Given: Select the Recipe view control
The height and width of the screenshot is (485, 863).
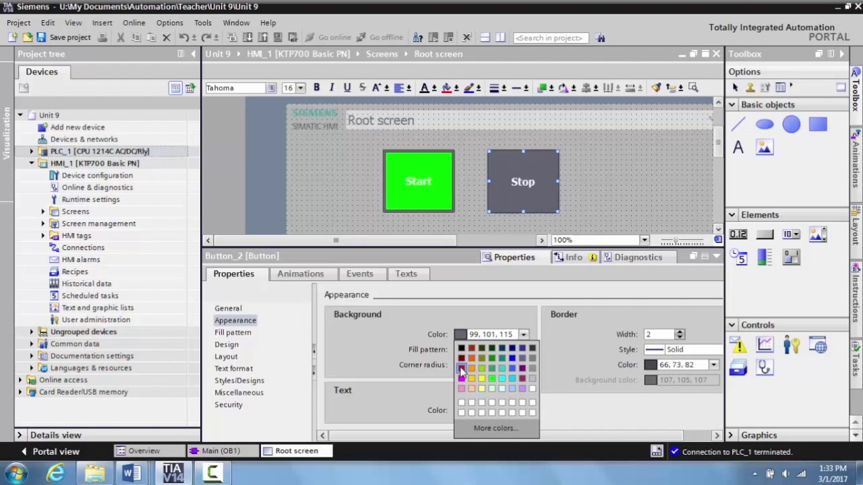Looking at the screenshot, I should pyautogui.click(x=738, y=368).
